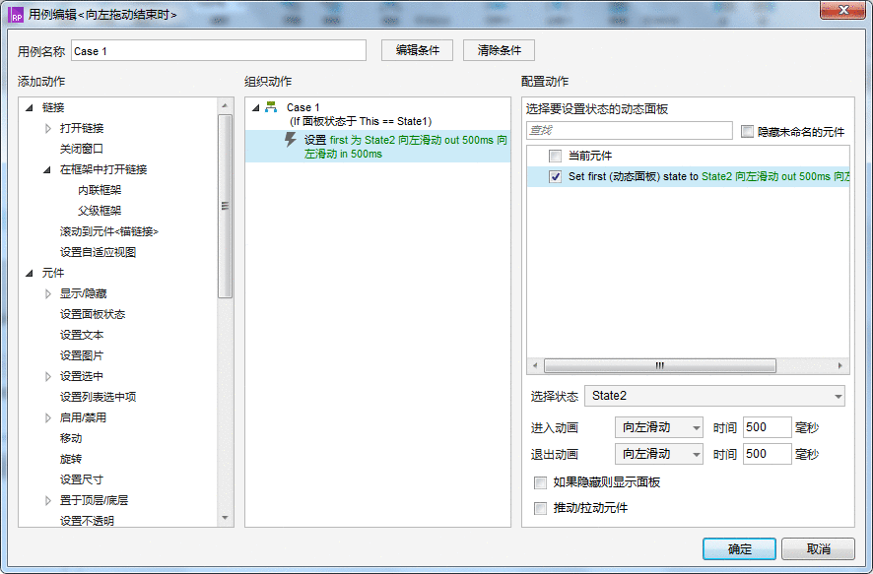Click the 查找 search field
The image size is (873, 574).
click(630, 131)
